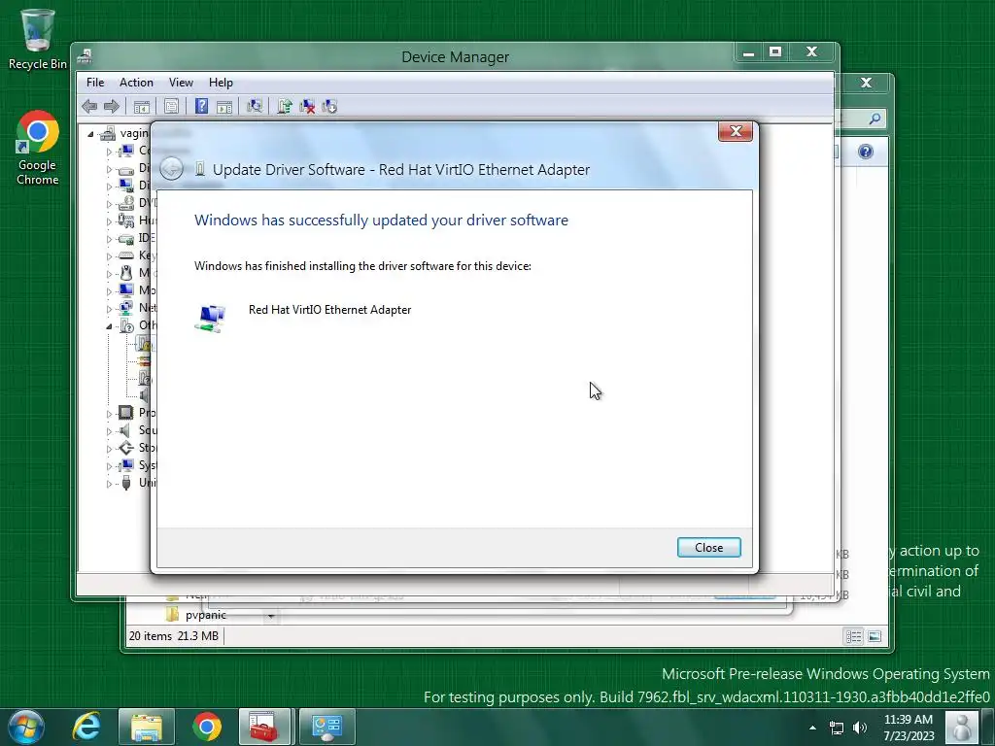
Task: Close the background Explorer window
Action: pyautogui.click(x=866, y=83)
